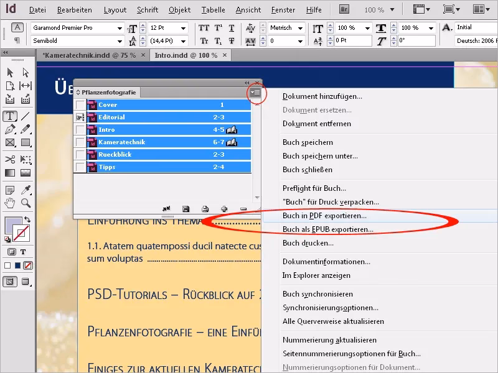Image resolution: width=498 pixels, height=373 pixels.
Task: Add a document with the plus icon
Action: 224,208
